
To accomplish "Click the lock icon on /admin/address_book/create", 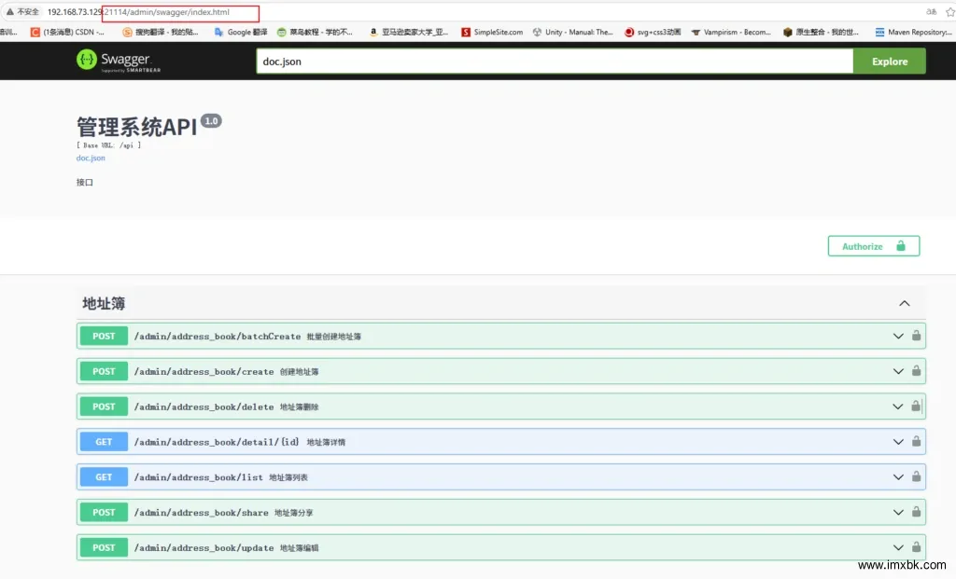I will coord(915,371).
